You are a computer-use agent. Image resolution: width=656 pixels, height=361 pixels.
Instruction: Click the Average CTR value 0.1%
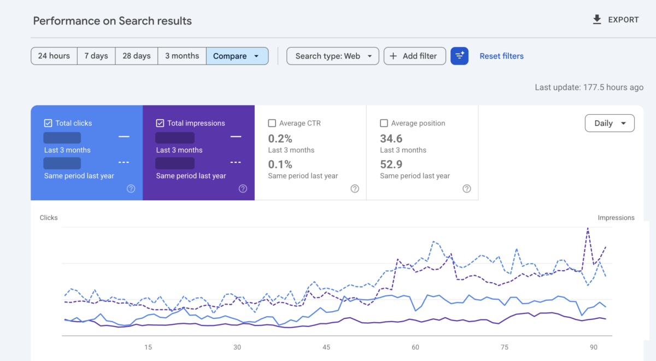click(280, 164)
